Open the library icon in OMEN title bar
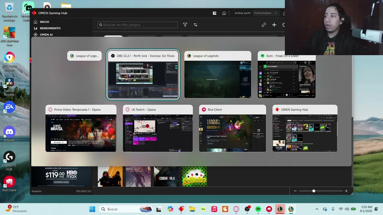The width and height of the screenshot is (383, 215). tap(215, 13)
